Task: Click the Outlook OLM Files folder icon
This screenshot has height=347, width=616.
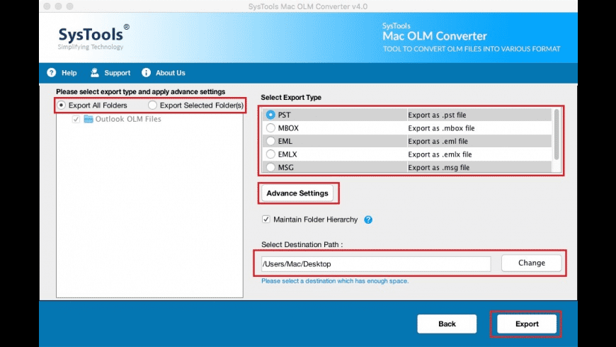Action: pyautogui.click(x=89, y=119)
